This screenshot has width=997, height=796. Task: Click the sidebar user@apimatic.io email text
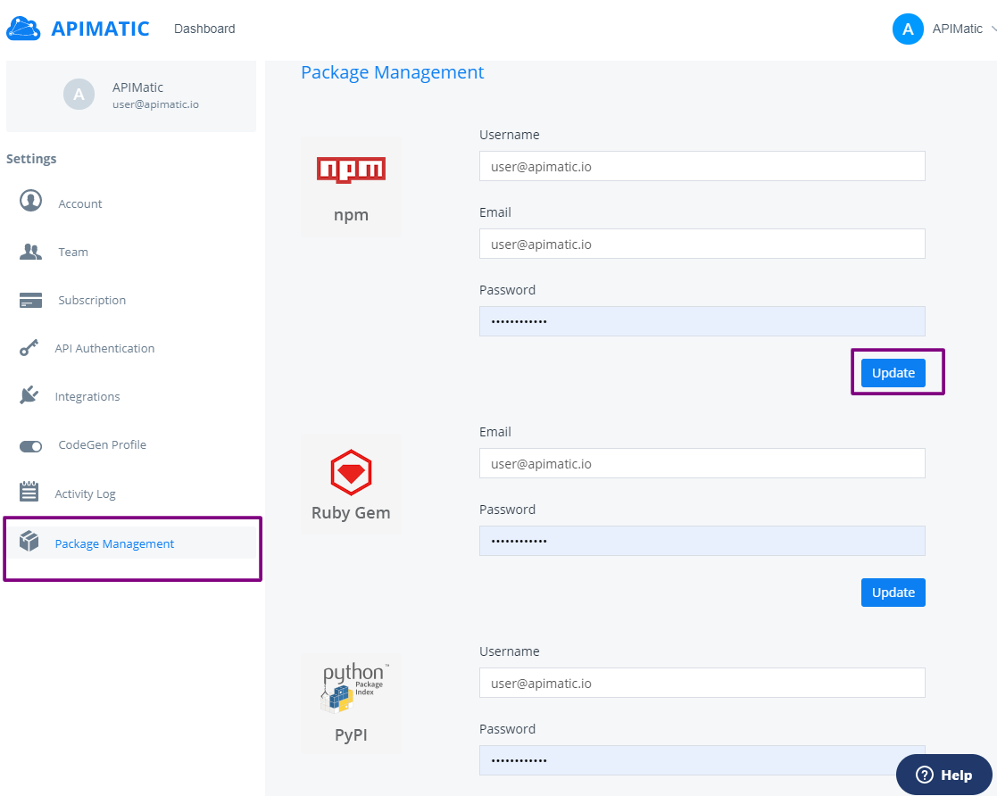pos(156,104)
